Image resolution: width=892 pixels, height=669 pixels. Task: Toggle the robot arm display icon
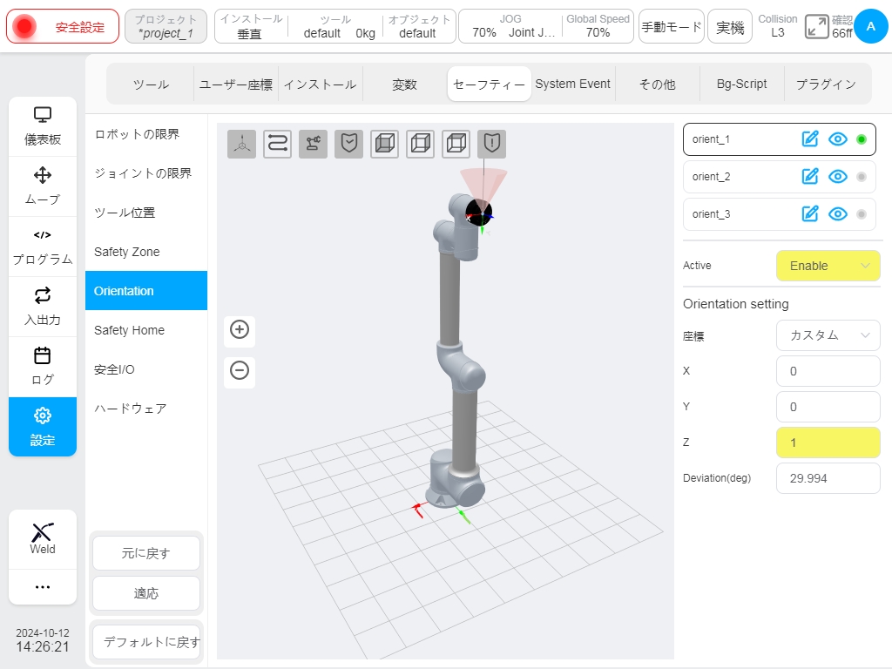coord(313,144)
